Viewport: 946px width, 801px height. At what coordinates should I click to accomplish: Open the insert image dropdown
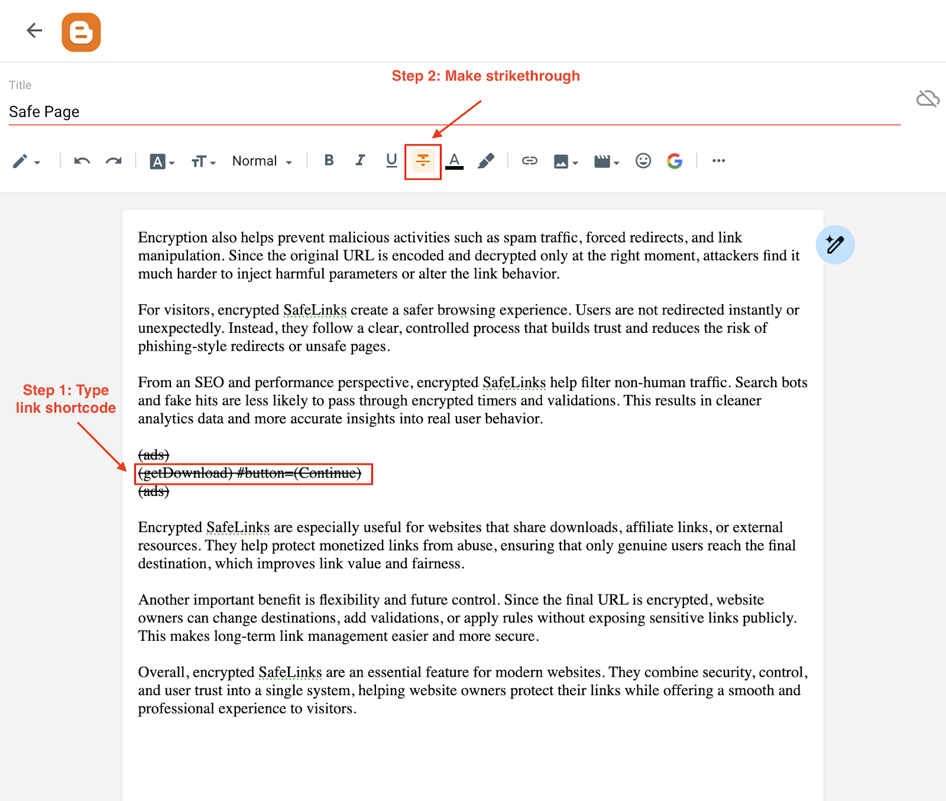point(566,161)
